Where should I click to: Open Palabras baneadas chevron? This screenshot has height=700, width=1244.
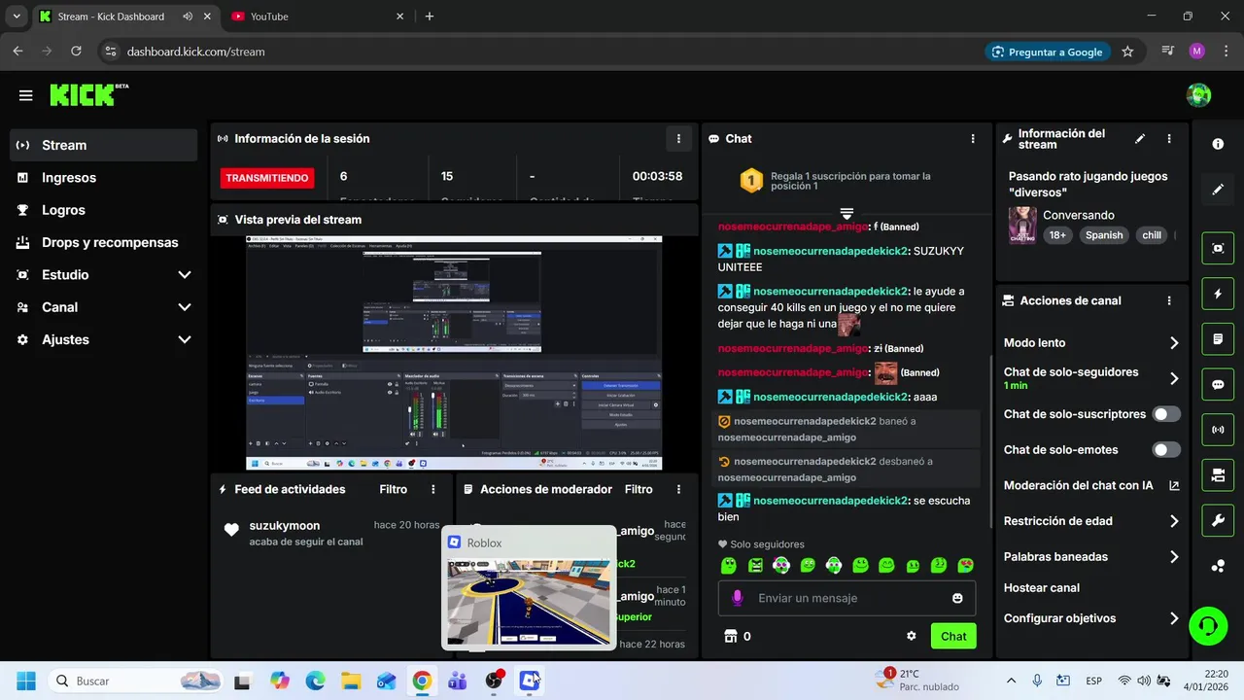click(x=1174, y=557)
